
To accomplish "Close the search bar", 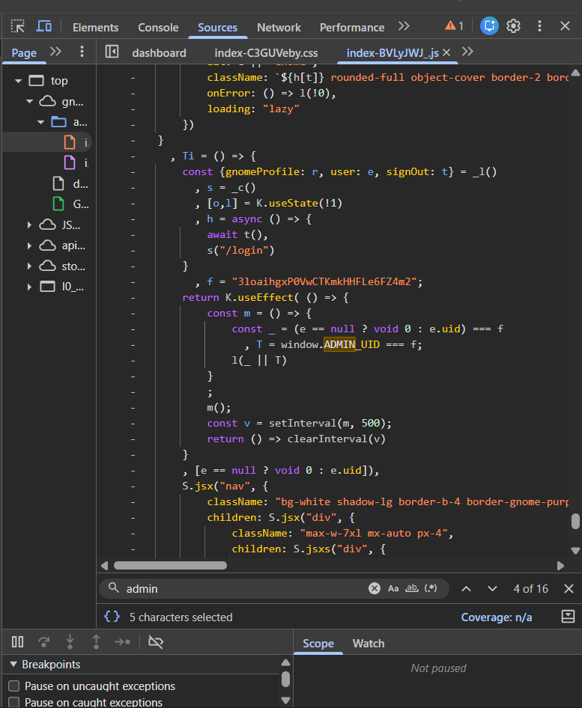I will (569, 589).
